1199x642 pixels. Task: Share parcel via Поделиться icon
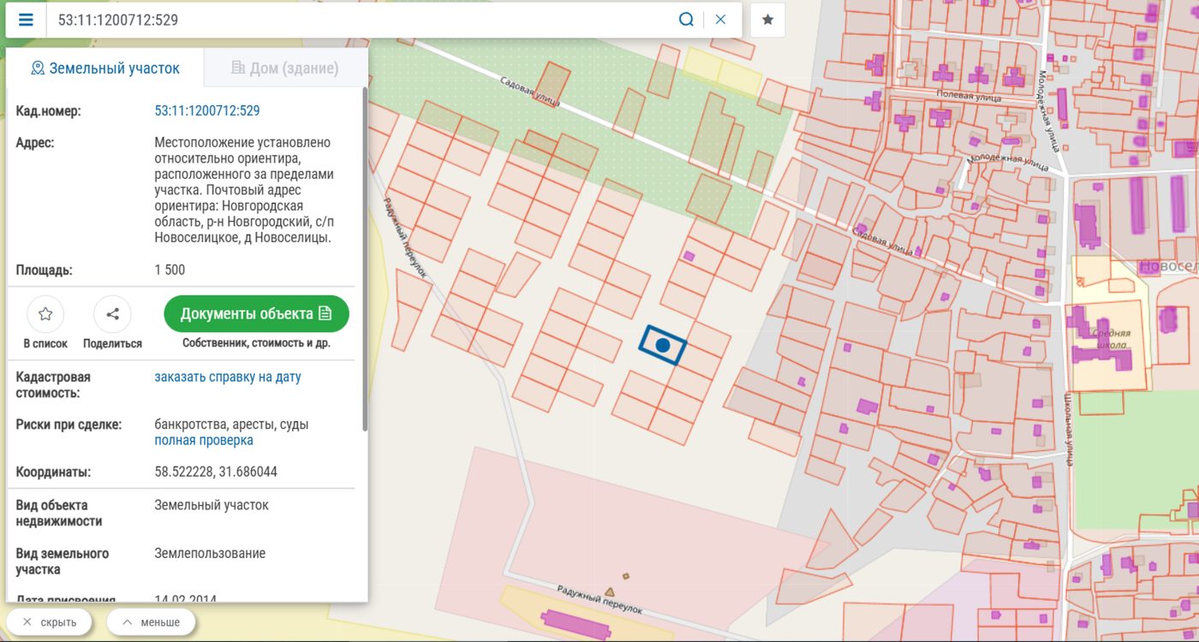point(112,314)
